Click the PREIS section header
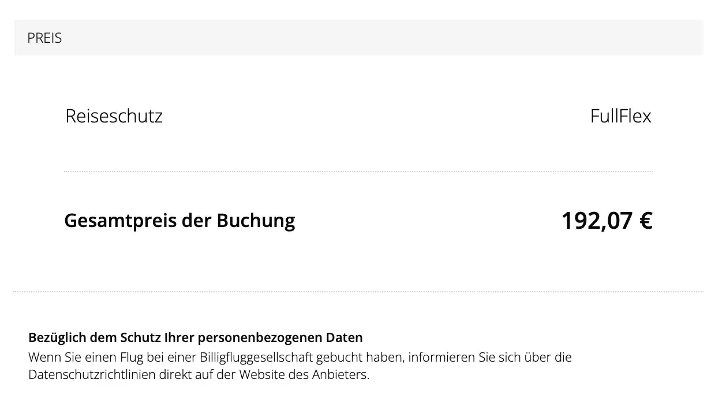The image size is (726, 409). [x=44, y=38]
